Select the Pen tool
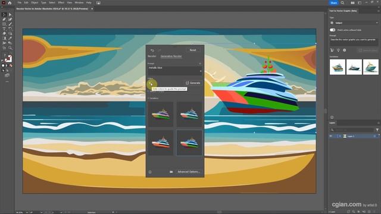The width and height of the screenshot is (381, 214). [x=4, y=20]
